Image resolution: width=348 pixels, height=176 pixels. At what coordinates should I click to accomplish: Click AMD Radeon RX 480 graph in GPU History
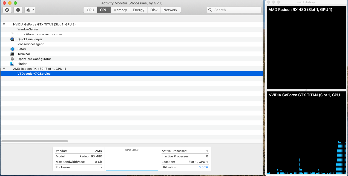click(x=306, y=48)
